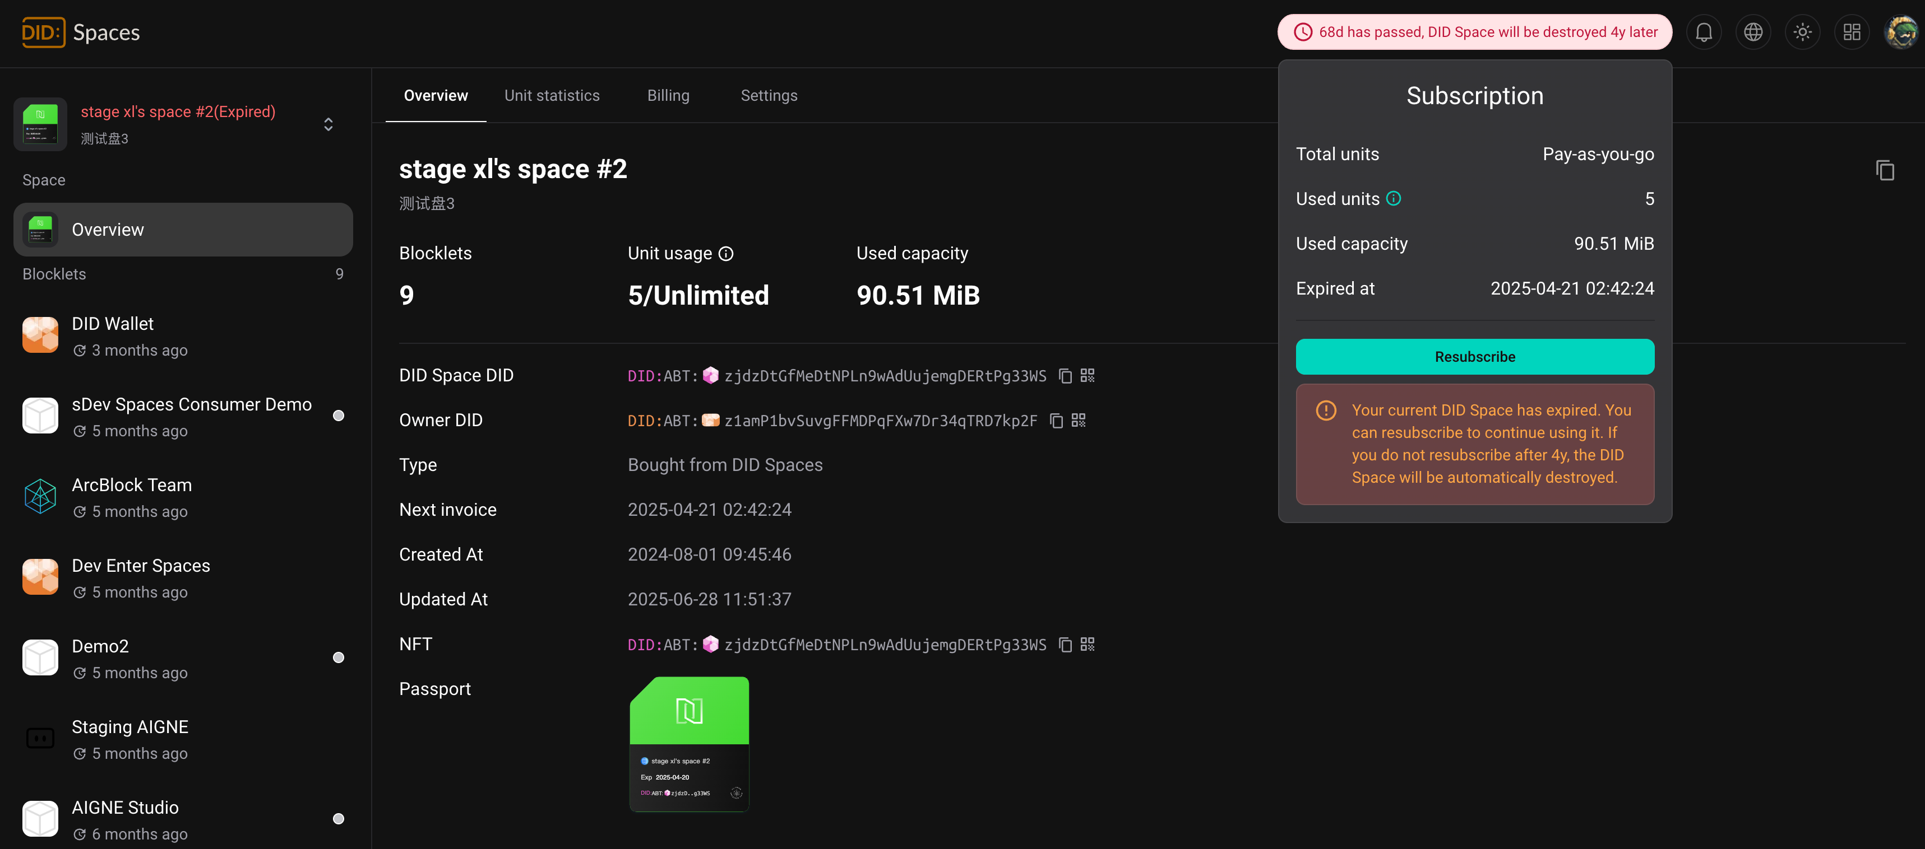Expand the space switcher chevrons
Viewport: 1925px width, 849px height.
[328, 124]
